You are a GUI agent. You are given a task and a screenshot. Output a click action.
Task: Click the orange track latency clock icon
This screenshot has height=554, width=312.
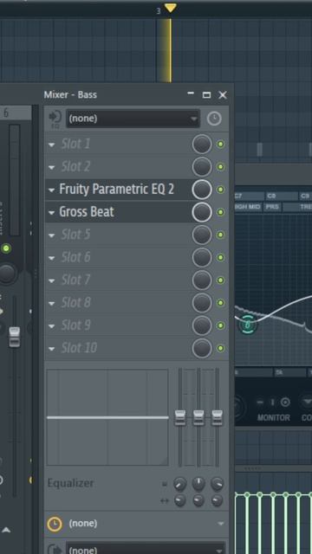(x=55, y=524)
